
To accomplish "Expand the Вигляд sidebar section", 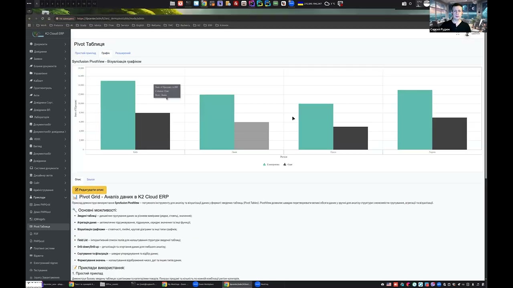I will coord(48,146).
